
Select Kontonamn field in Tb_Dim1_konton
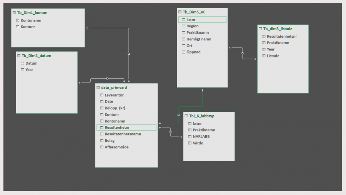pyautogui.click(x=31, y=20)
